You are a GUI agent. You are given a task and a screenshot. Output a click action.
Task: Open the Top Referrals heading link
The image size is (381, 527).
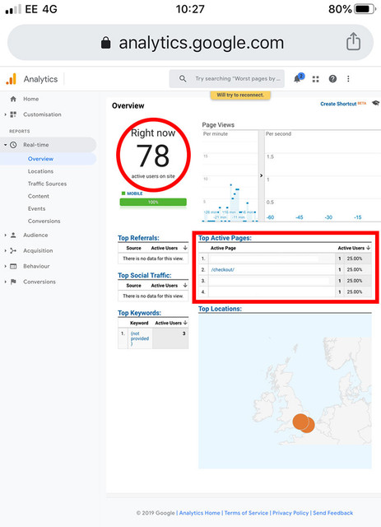138,238
